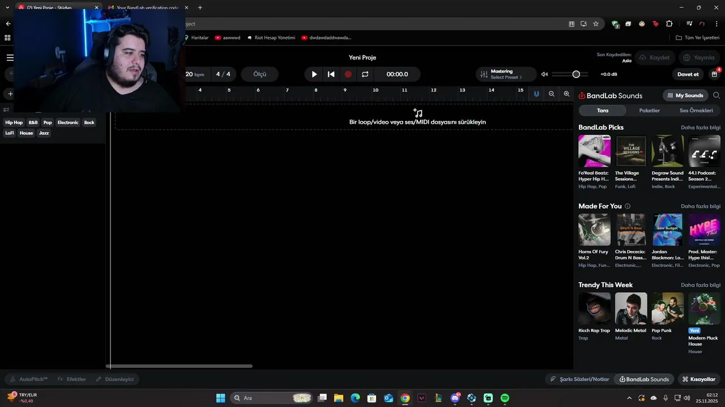Open Daha fazla bilgi for Trendy This Week
The height and width of the screenshot is (407, 725).
701,285
